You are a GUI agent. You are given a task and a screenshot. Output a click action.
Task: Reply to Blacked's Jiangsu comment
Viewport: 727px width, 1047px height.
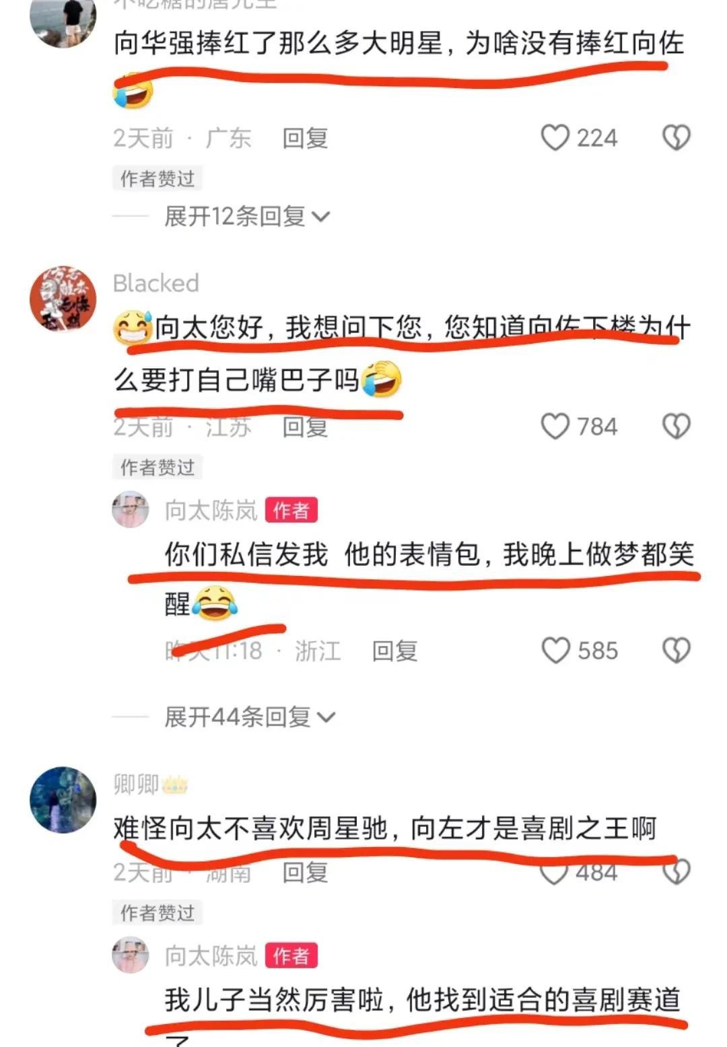tap(305, 427)
